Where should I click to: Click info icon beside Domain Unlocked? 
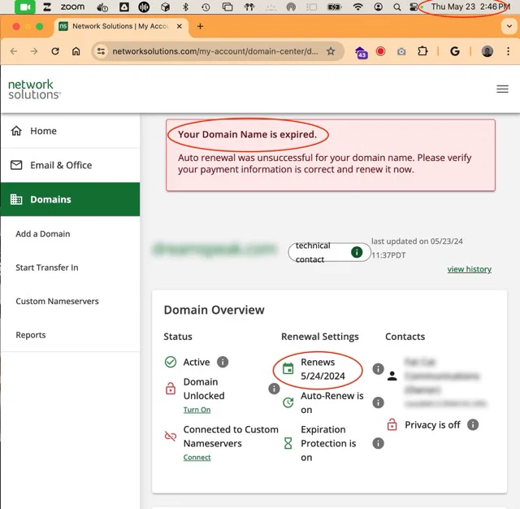click(x=274, y=389)
